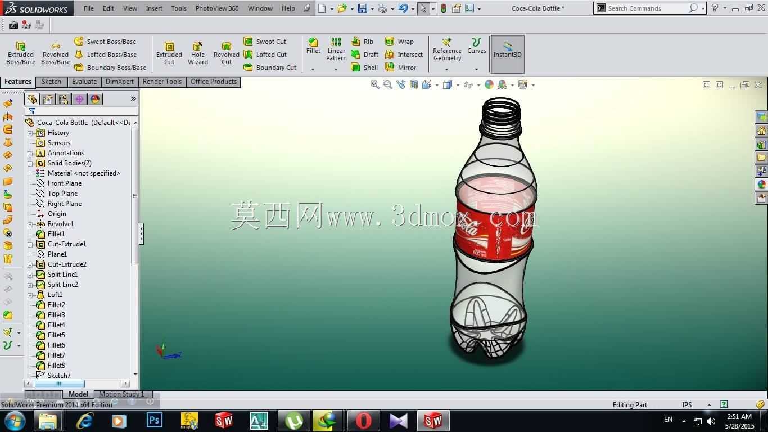Select the Front Plane tree item
The width and height of the screenshot is (768, 432).
pos(65,183)
